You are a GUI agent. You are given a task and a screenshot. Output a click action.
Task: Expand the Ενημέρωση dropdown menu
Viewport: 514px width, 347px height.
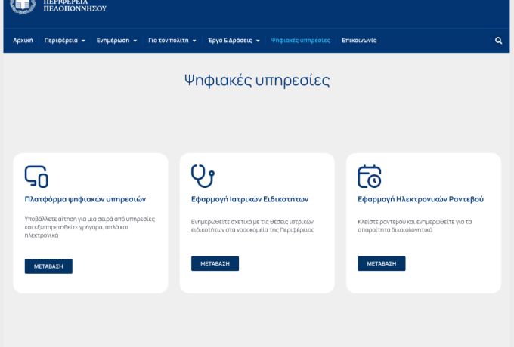point(116,41)
